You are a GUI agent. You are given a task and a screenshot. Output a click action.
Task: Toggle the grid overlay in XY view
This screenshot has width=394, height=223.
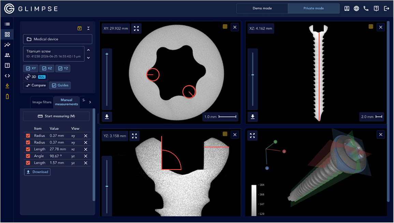[225, 26]
